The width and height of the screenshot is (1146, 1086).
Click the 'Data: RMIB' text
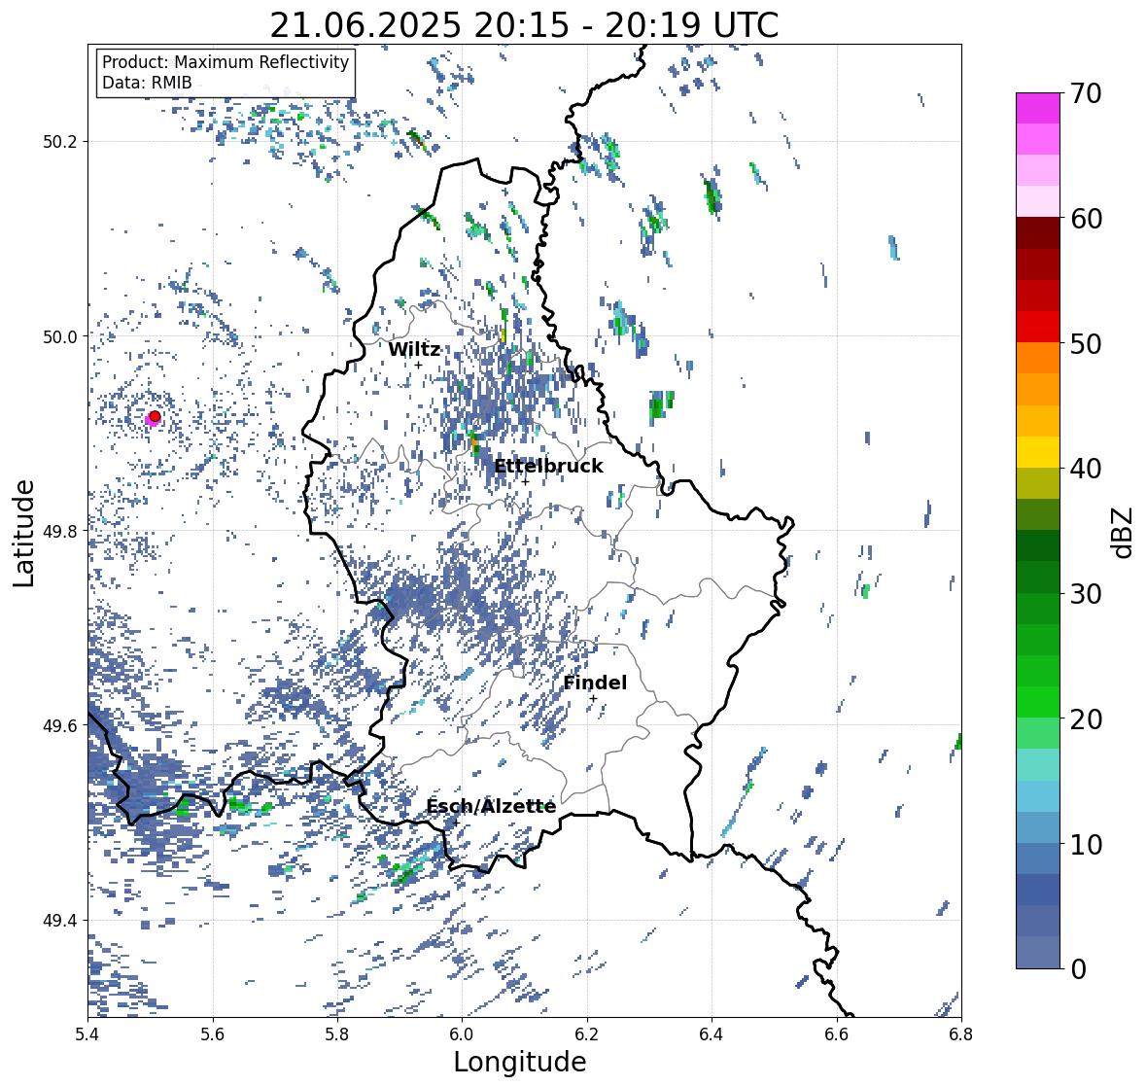(x=147, y=83)
